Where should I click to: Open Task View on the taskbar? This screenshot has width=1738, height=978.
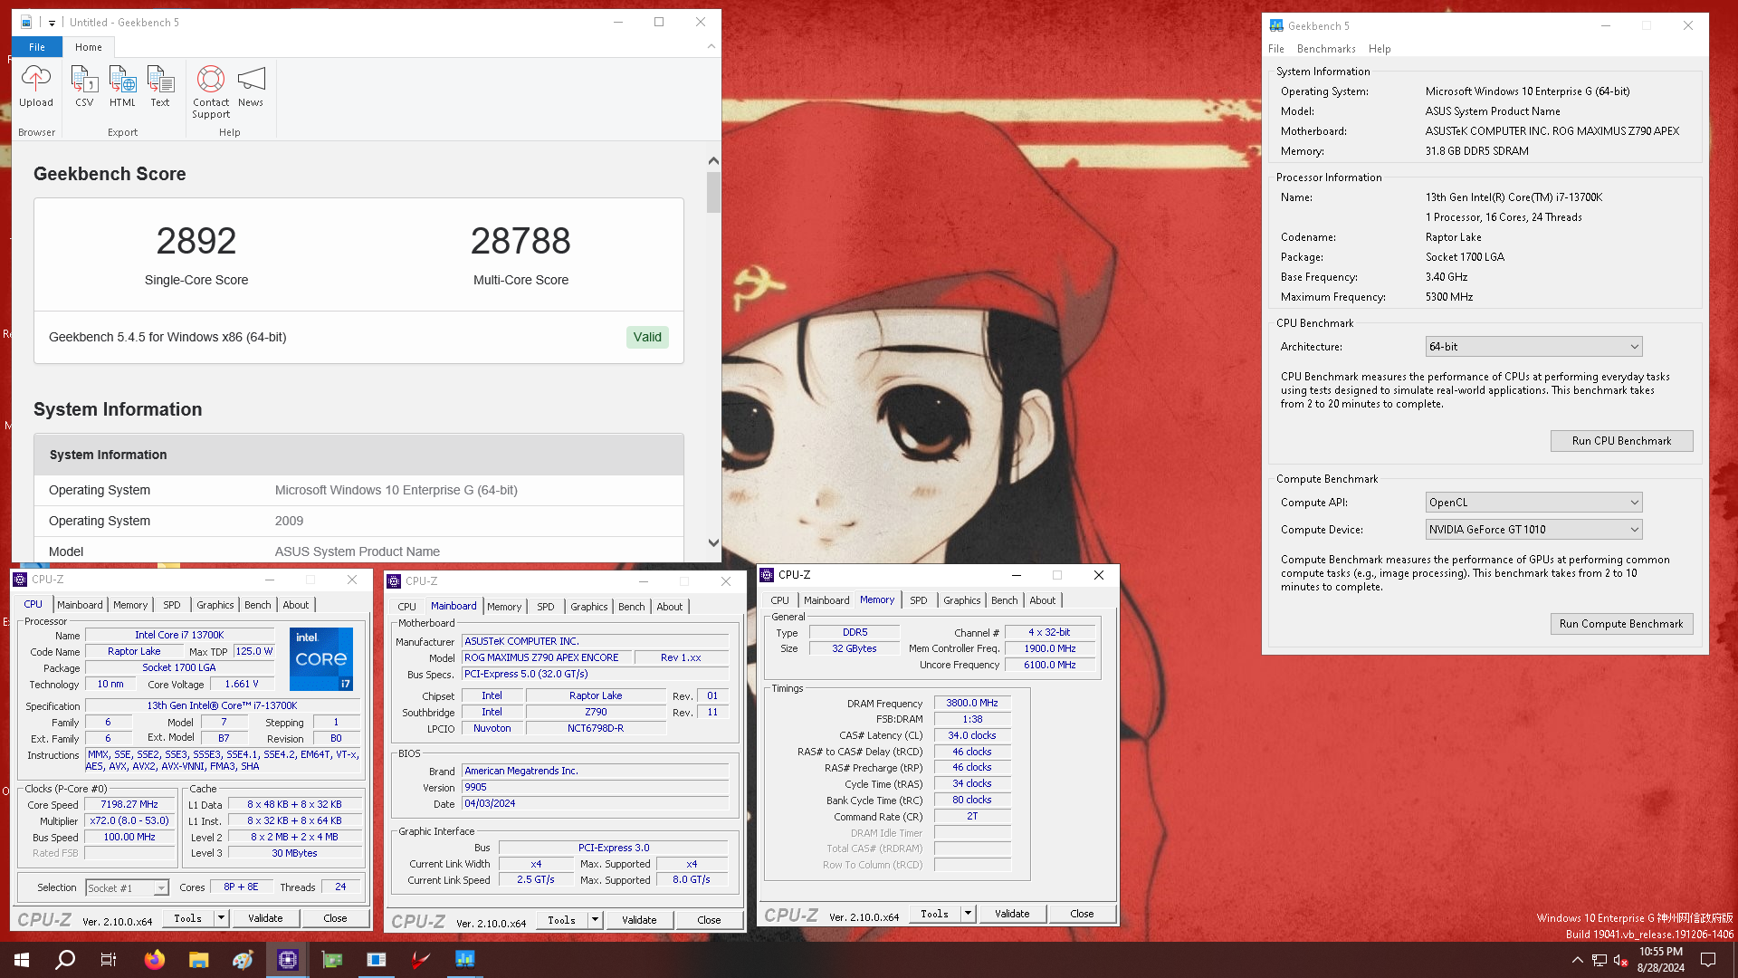(x=109, y=960)
